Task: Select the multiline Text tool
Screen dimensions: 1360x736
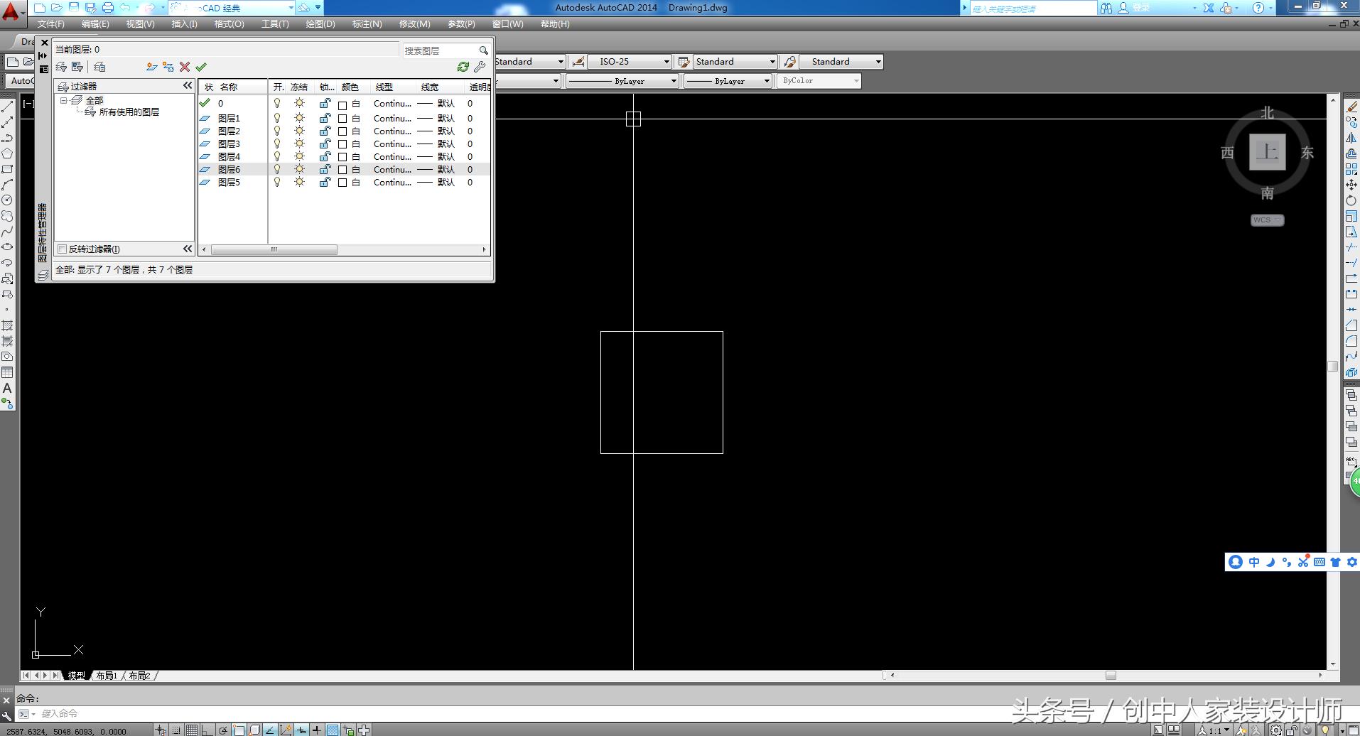Action: click(x=7, y=389)
